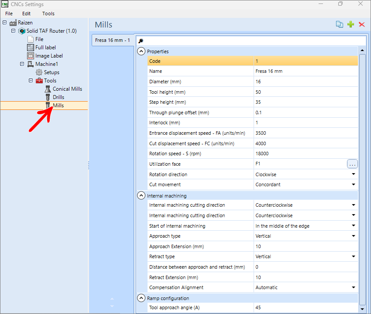Open Start of internal machining dropdown
The height and width of the screenshot is (314, 371).
click(x=354, y=225)
